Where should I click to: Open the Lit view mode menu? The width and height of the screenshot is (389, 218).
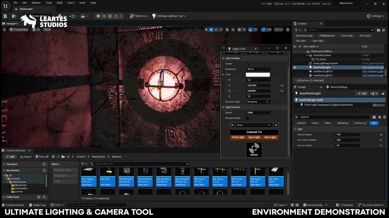36,30
